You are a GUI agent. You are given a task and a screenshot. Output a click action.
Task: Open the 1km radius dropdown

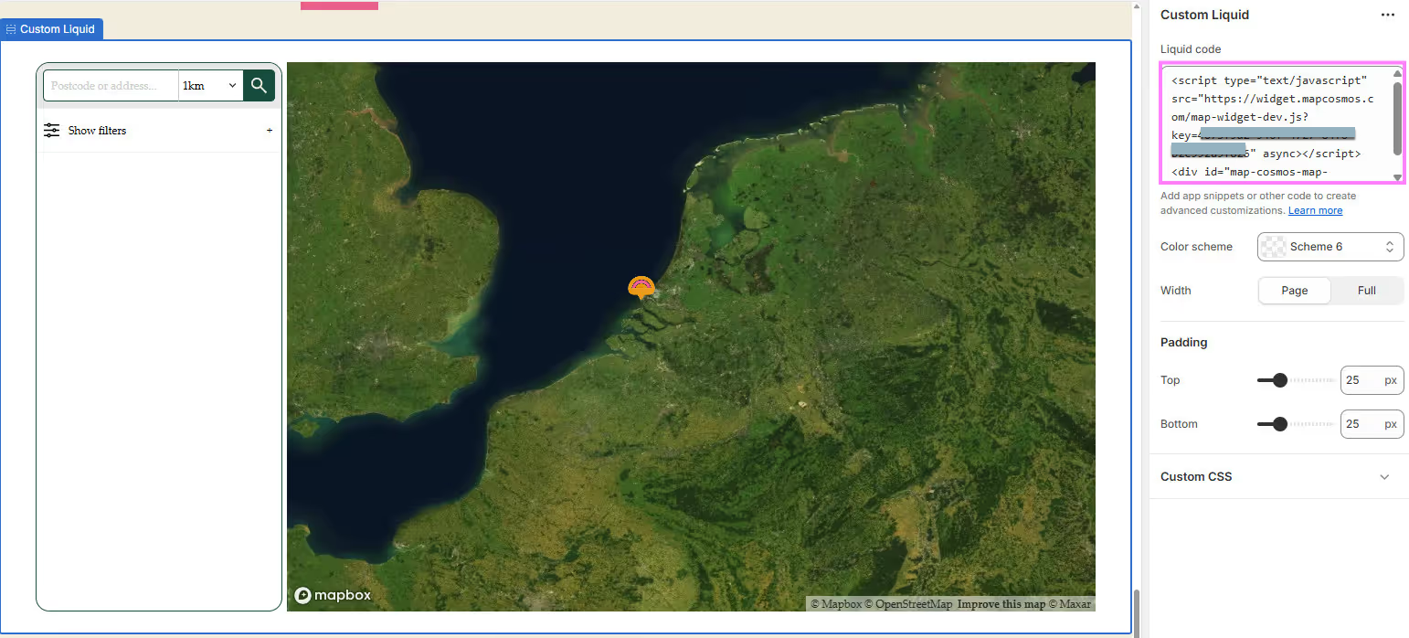pos(210,85)
